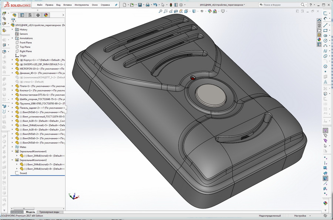
Task: Open the Edit Appearance tool
Action: tap(209, 11)
